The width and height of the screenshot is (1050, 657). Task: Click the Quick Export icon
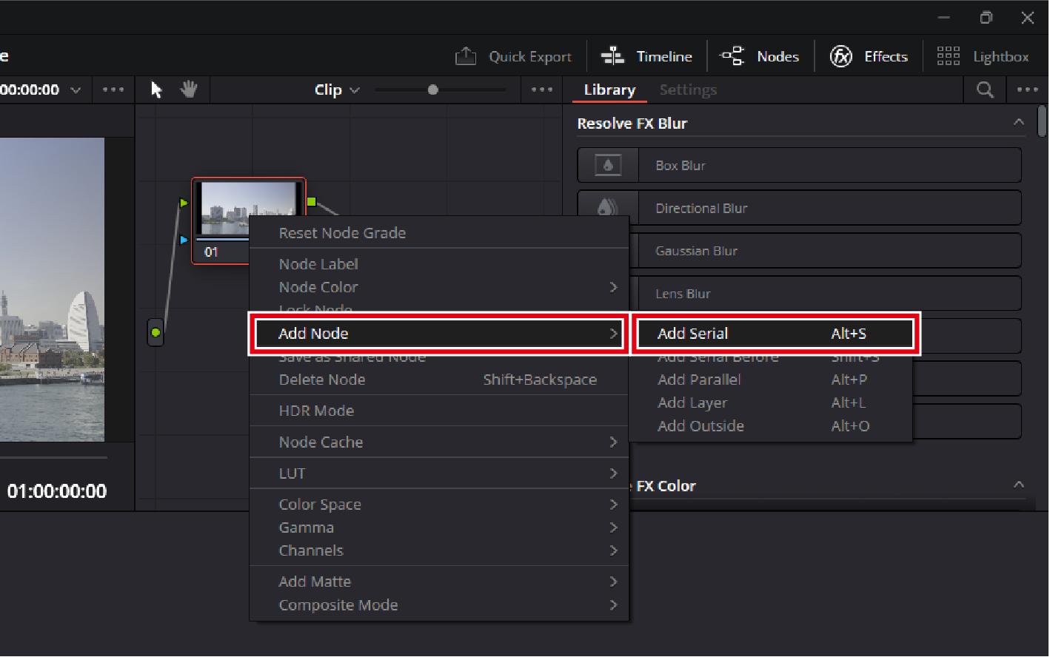pyautogui.click(x=466, y=56)
